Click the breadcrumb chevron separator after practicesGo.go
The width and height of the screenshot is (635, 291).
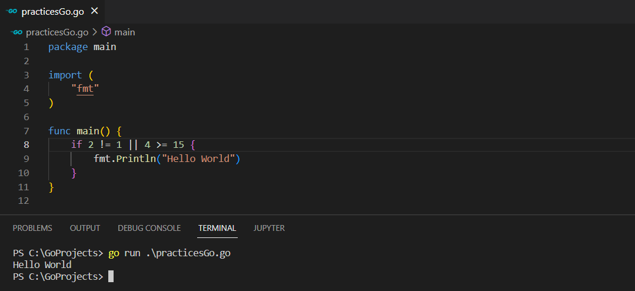(94, 32)
